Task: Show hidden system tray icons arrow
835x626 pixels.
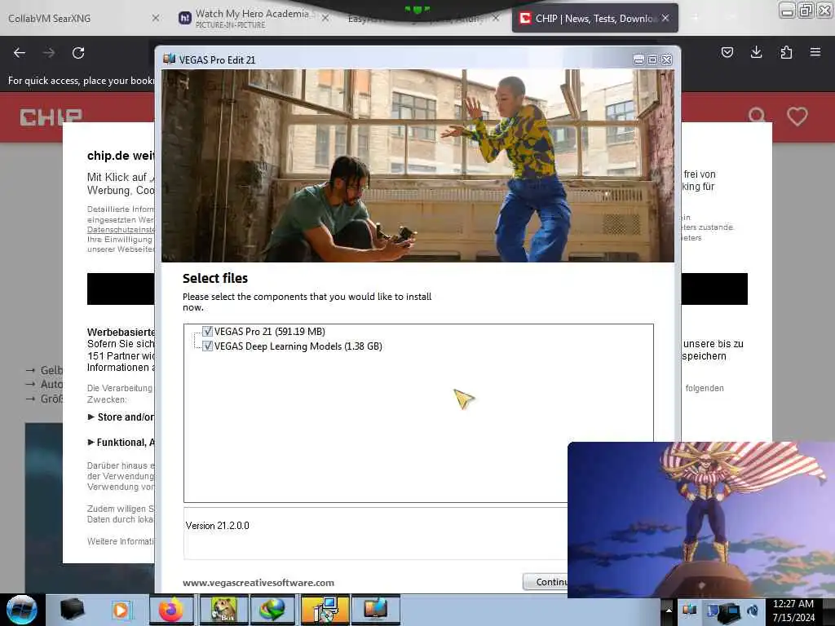Action: tap(669, 611)
